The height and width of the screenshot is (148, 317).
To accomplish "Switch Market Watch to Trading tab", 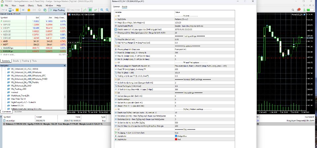I will tap(25, 61).
